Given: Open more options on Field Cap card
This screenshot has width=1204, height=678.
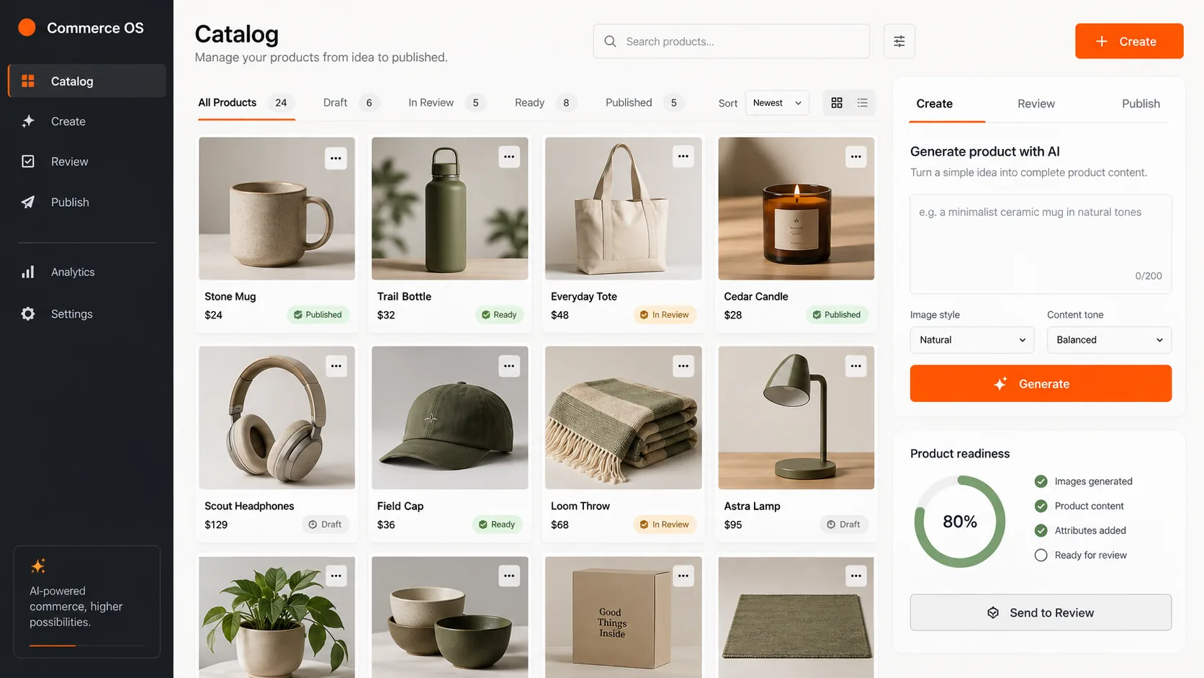Looking at the screenshot, I should pos(509,366).
